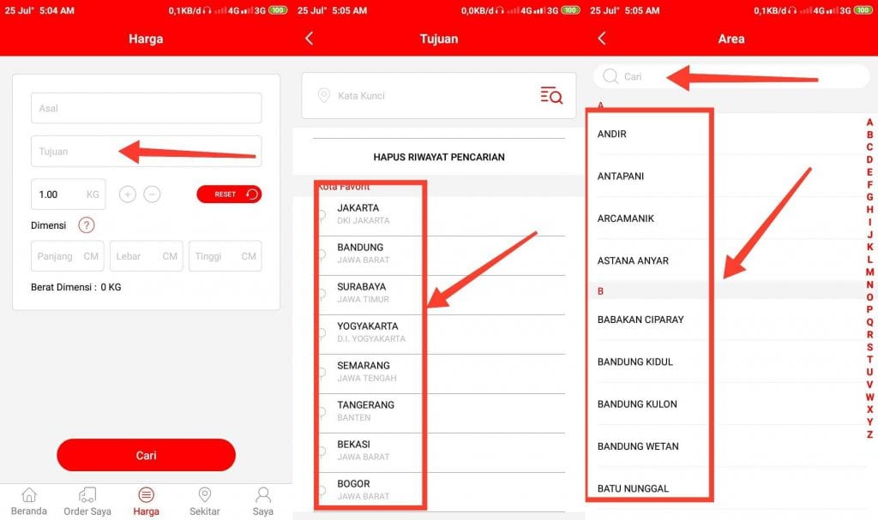Open the Dimensi help question-mark icon
Viewport: 878px width, 520px height.
click(87, 225)
